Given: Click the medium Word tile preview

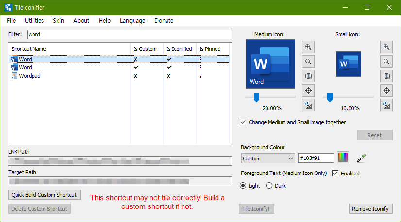Looking at the screenshot, I should 270,64.
